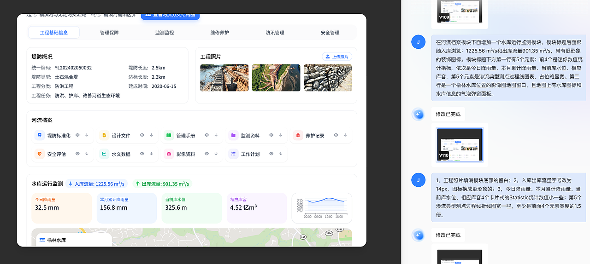Select the 当前库水位 statistic card
590x264 pixels.
click(x=192, y=208)
